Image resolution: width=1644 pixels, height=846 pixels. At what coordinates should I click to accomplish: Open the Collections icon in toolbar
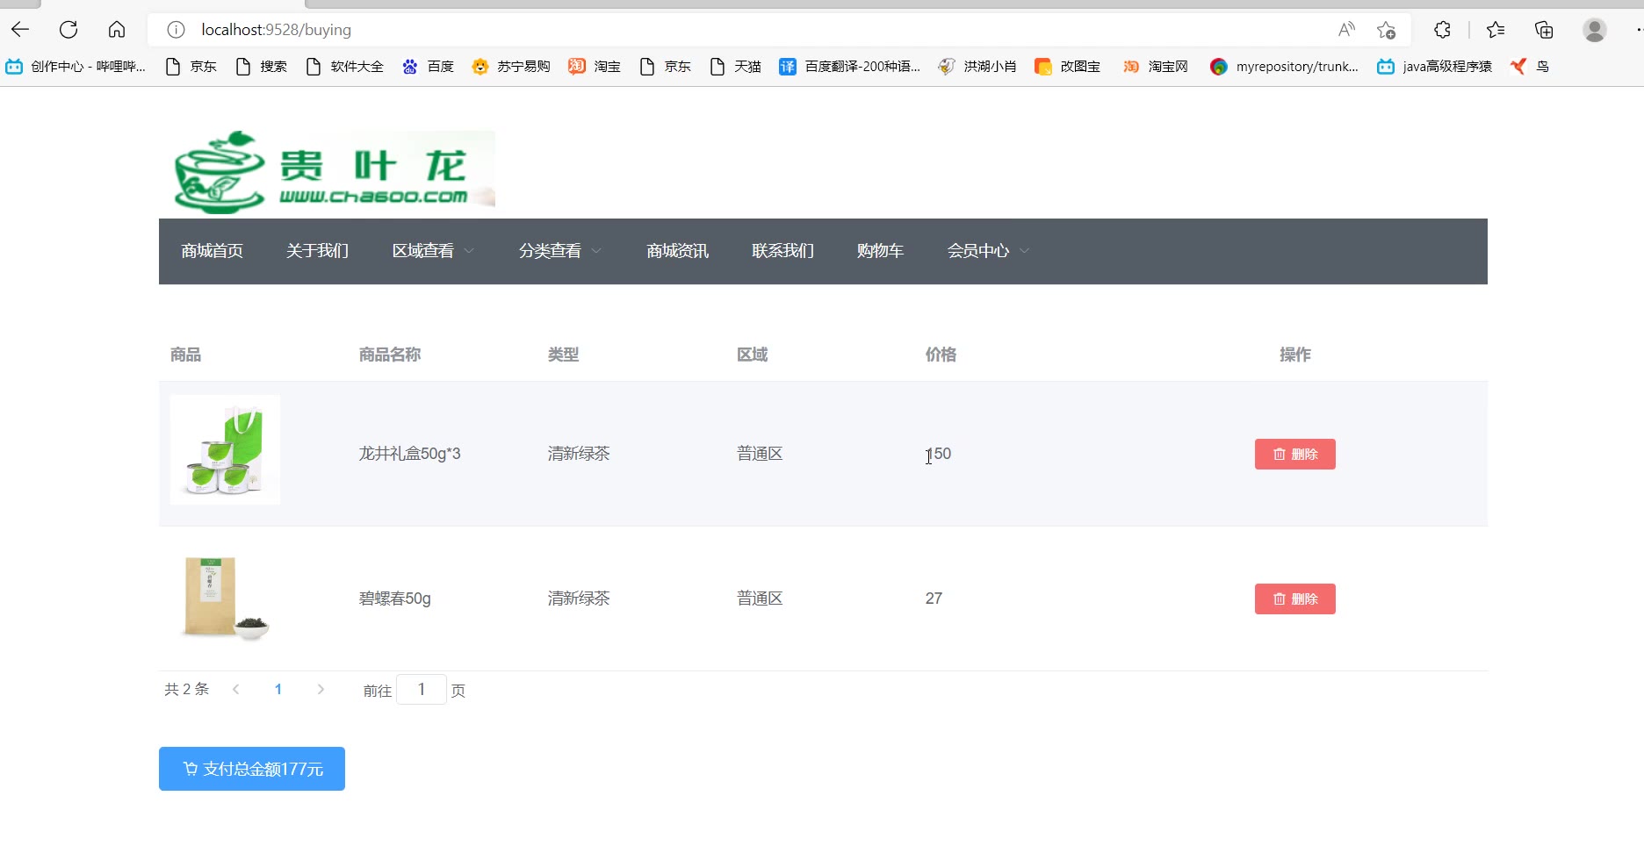[1543, 30]
